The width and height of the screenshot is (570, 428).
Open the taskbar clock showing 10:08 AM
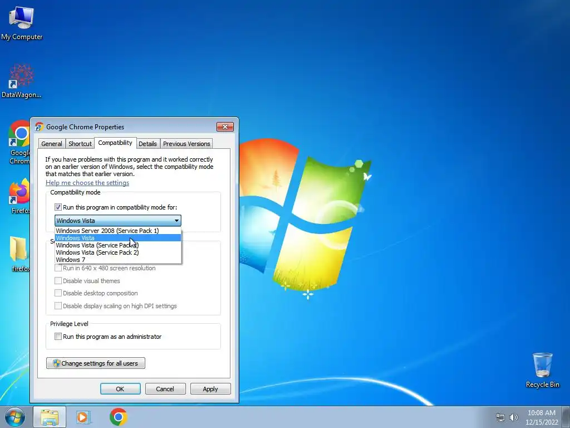pyautogui.click(x=541, y=417)
